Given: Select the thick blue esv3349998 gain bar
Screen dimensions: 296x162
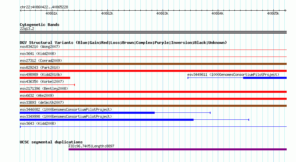Looking at the screenshot, I should tap(106, 120).
